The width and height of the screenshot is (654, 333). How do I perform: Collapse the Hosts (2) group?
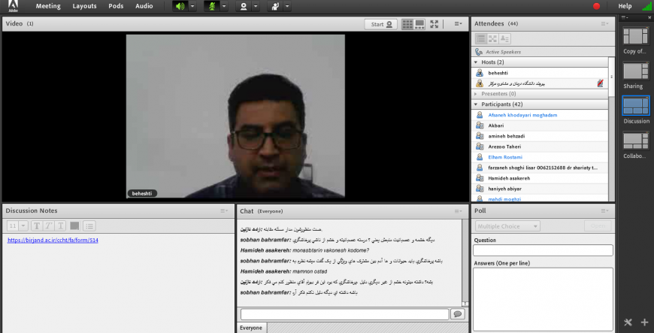(476, 62)
